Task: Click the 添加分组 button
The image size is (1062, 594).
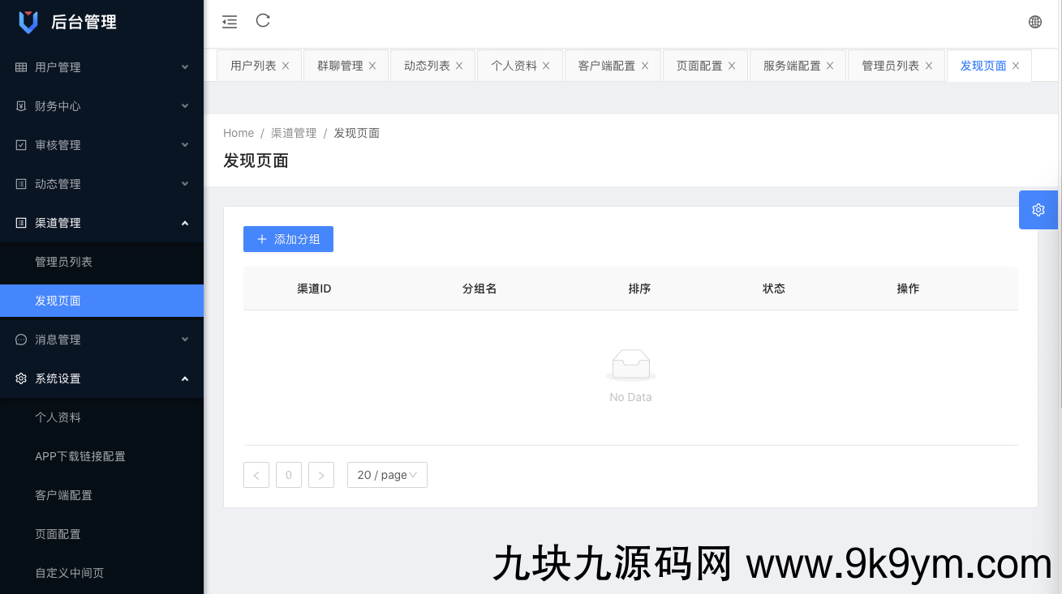Action: pos(288,239)
